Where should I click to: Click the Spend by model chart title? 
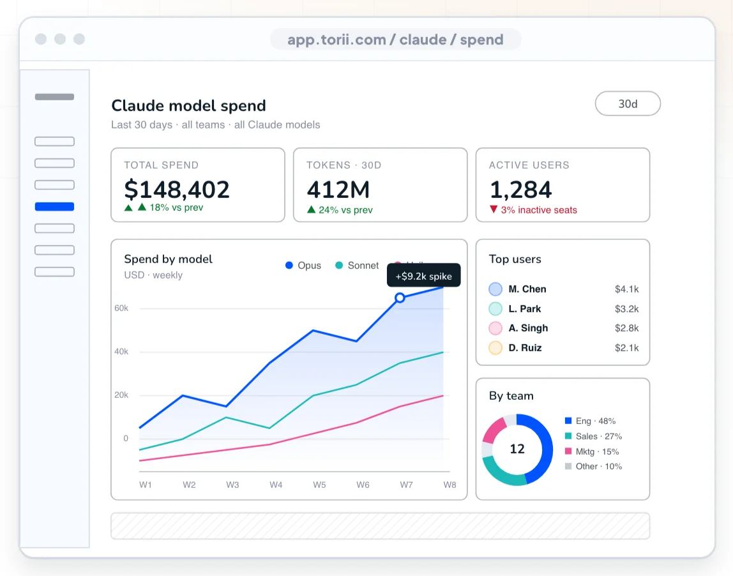tap(169, 259)
